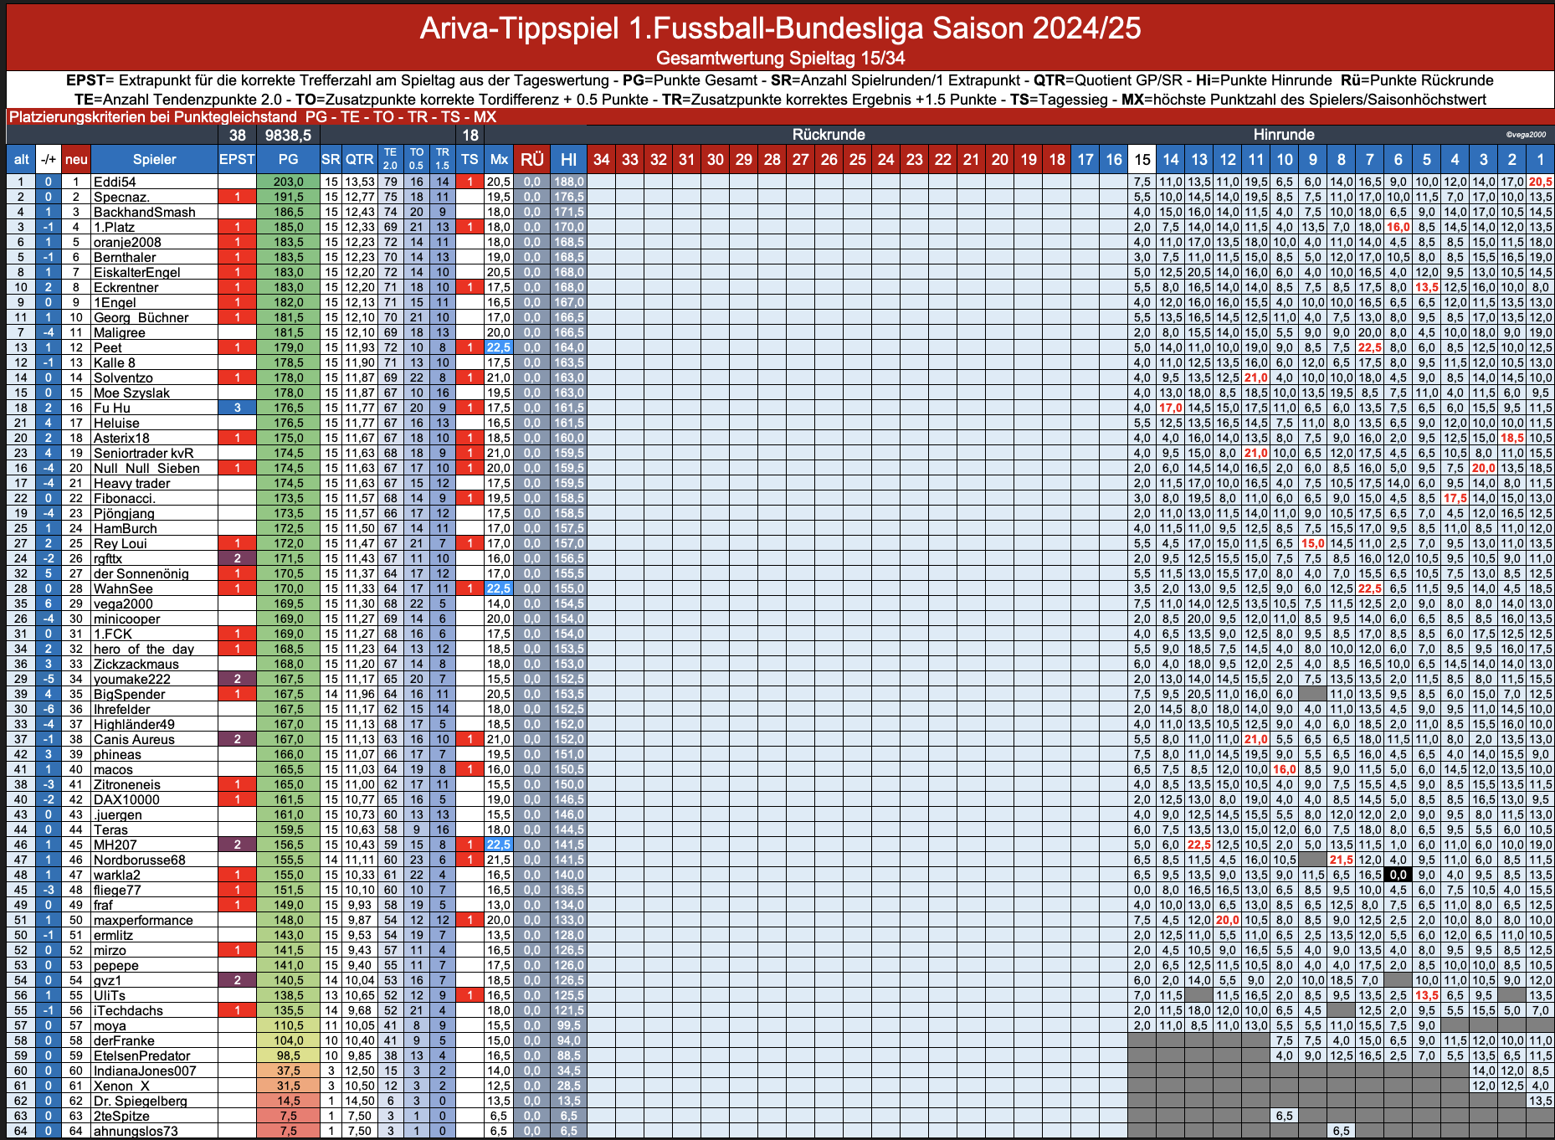Image resolution: width=1555 pixels, height=1140 pixels.
Task: Select player name 'Fu Hu'
Action: [x=112, y=408]
